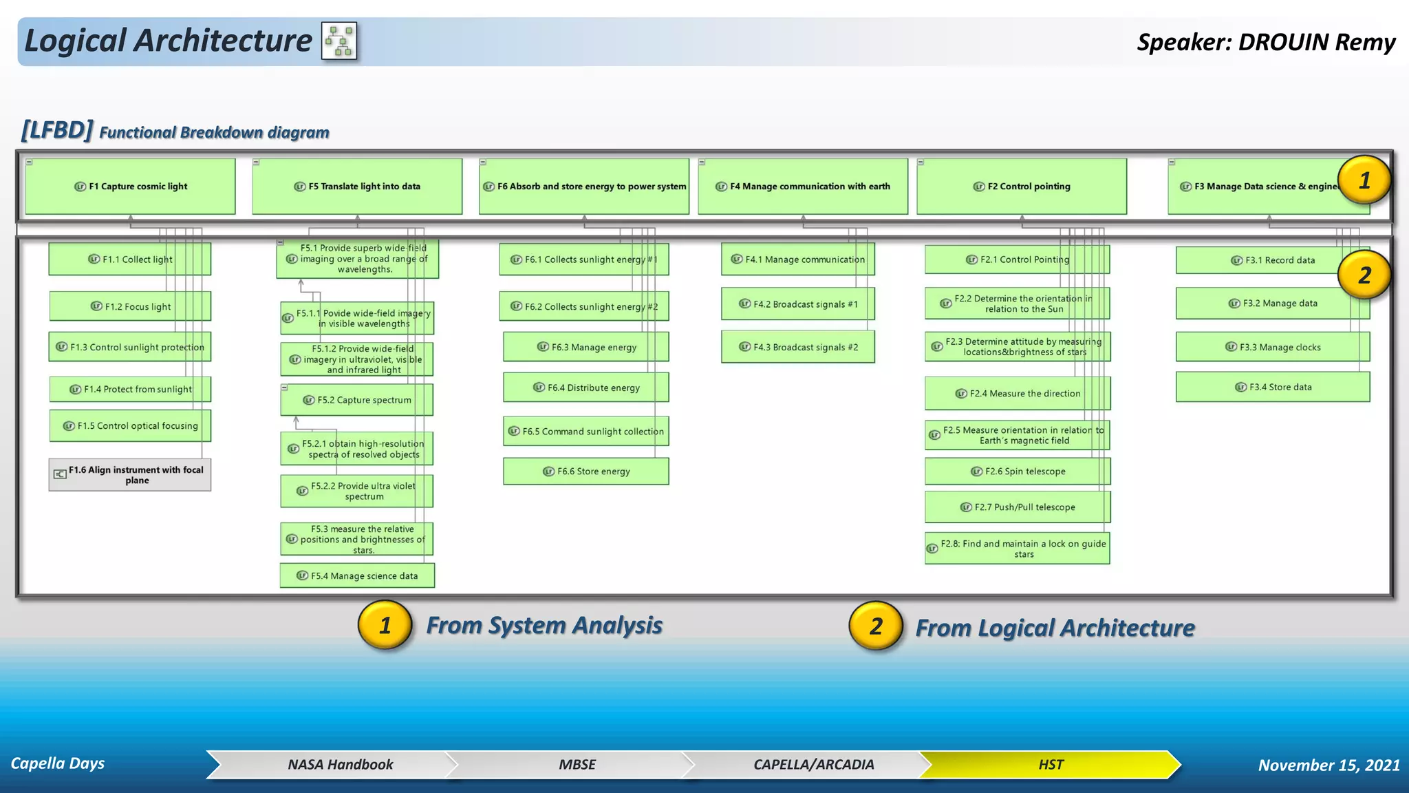Click the function icon of F6.3 Manage energy
Image resolution: width=1409 pixels, height=793 pixels.
(x=543, y=347)
